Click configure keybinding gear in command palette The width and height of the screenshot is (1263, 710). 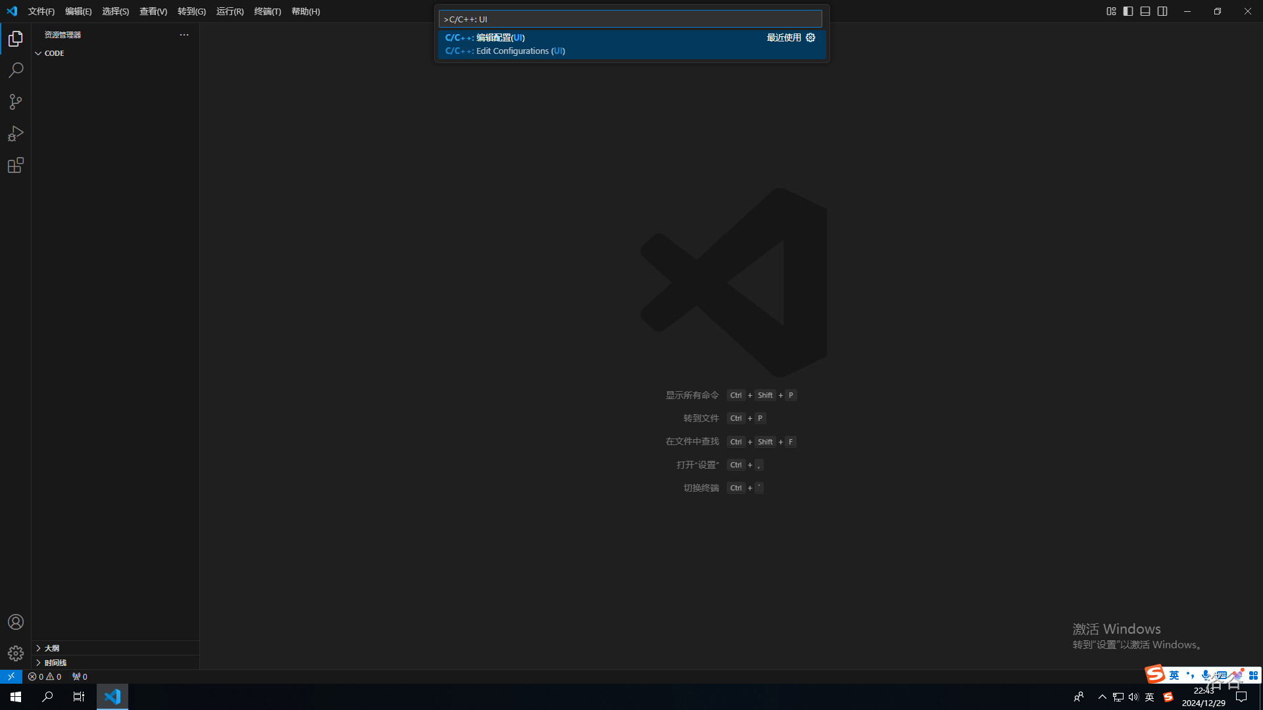click(810, 37)
